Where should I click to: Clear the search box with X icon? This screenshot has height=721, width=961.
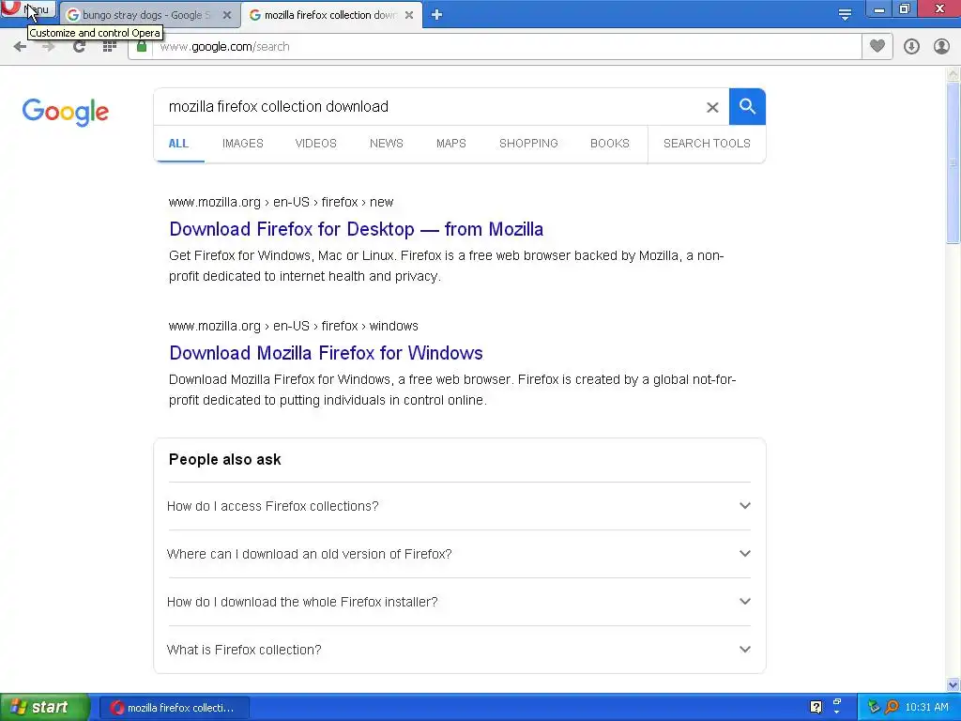click(x=712, y=107)
